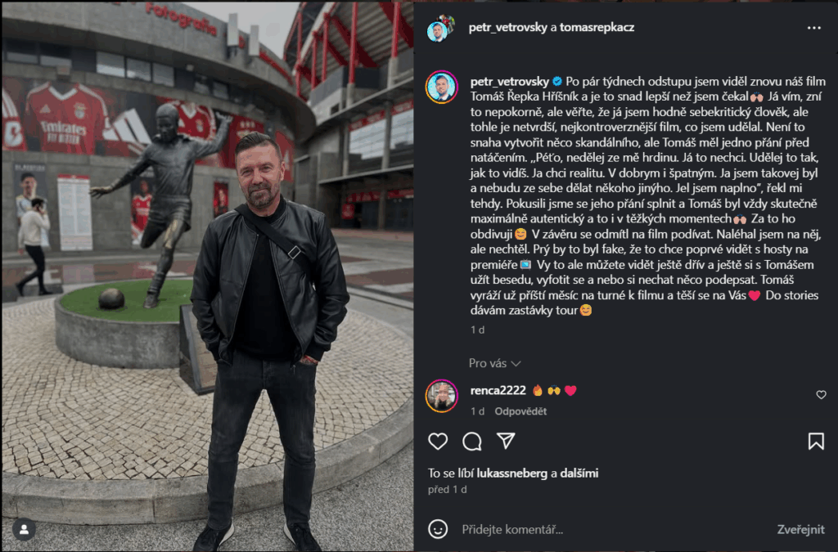The width and height of the screenshot is (838, 552).
Task: Save post with the bookmark icon
Action: 816,441
